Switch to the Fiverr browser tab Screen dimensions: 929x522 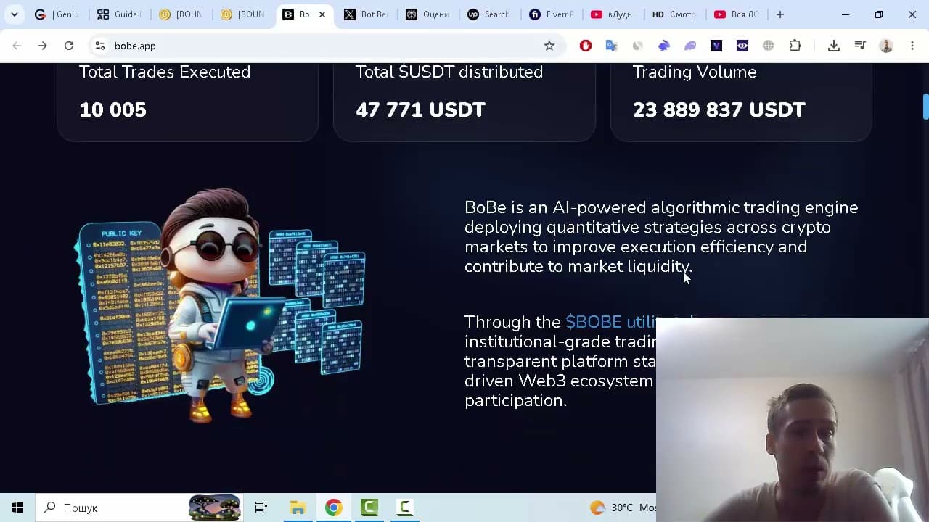(x=552, y=14)
